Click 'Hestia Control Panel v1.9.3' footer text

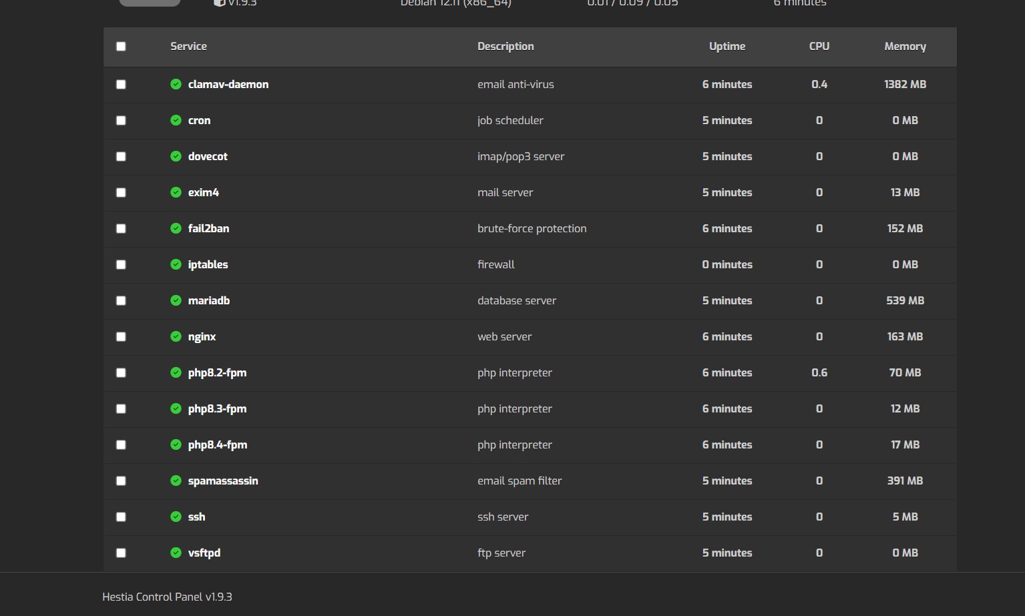167,597
